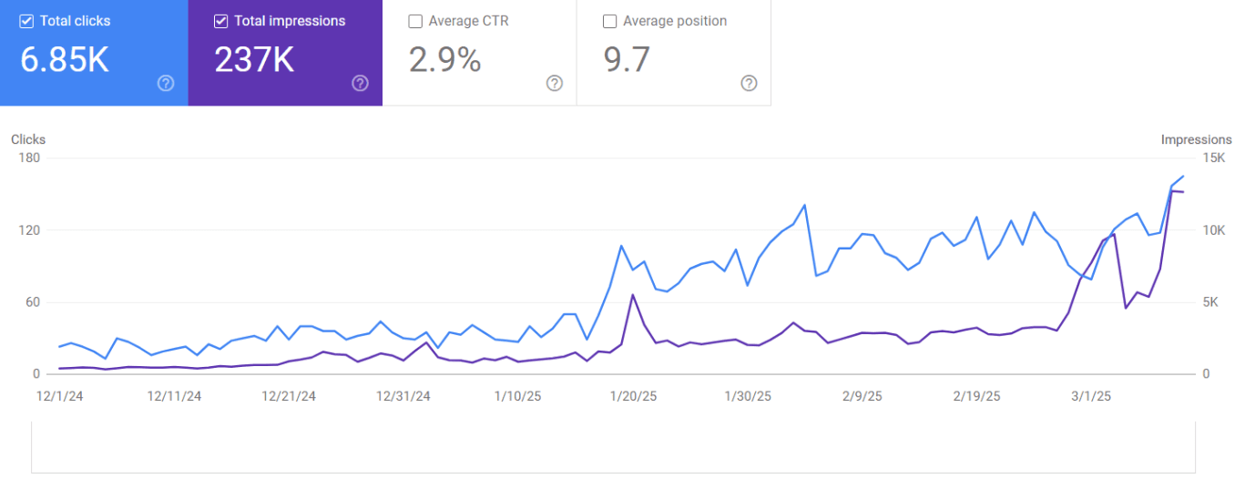Enable the Average position checkbox
The height and width of the screenshot is (499, 1235).
pyautogui.click(x=610, y=21)
